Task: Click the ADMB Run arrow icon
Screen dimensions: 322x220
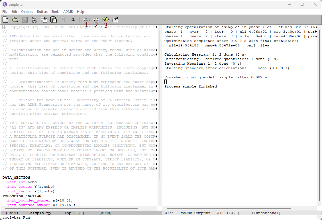Action: 105,20
